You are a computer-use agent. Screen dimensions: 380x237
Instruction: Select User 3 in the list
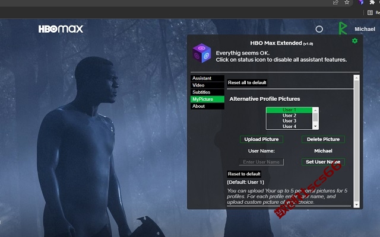[x=289, y=121]
